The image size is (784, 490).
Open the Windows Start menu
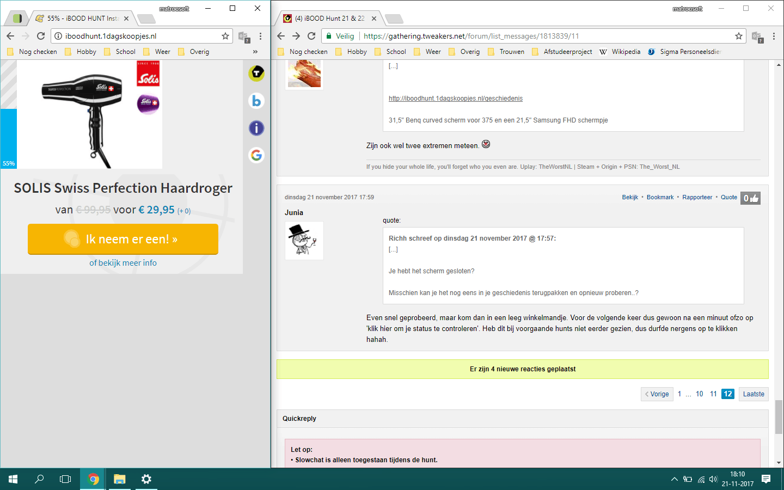tap(13, 479)
